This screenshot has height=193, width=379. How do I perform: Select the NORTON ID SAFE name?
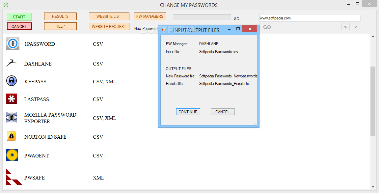tap(45, 137)
